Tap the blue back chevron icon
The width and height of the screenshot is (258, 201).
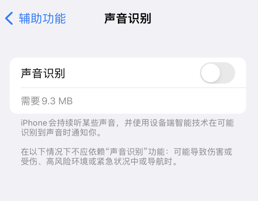coord(9,18)
